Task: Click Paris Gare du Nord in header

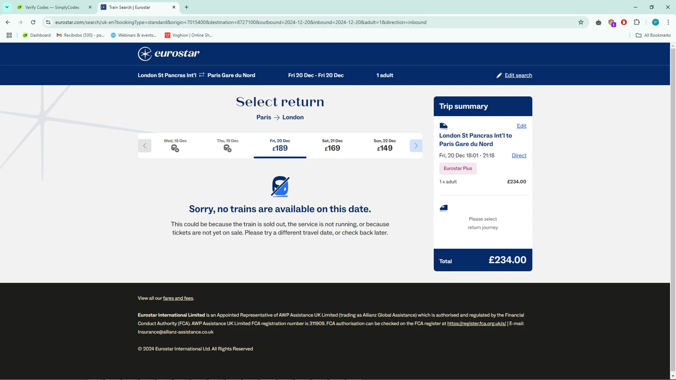Action: 231,75
